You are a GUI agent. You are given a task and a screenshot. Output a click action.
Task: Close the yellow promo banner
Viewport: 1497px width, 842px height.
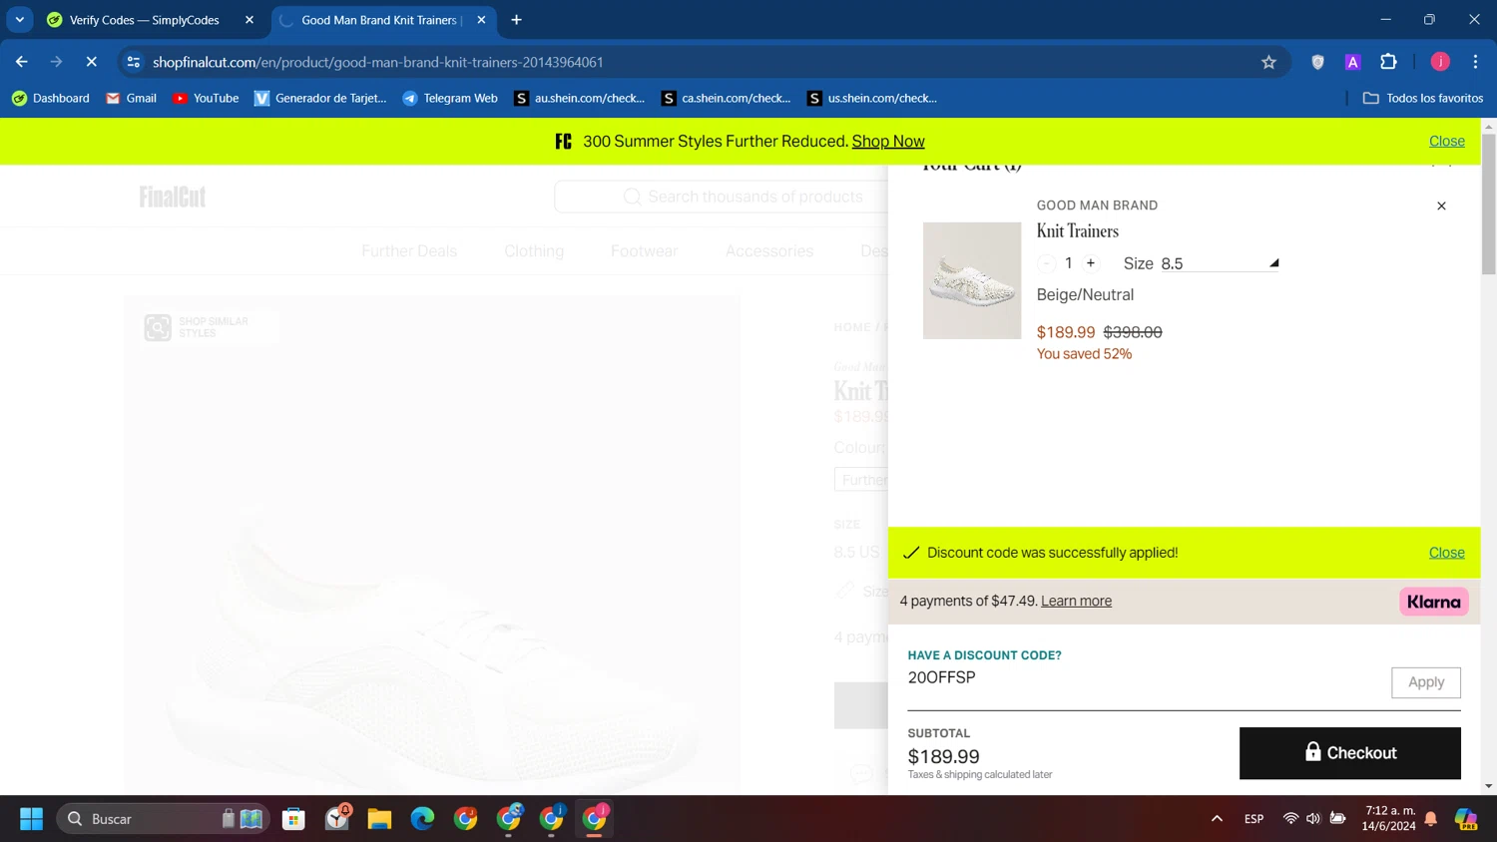pos(1446,142)
